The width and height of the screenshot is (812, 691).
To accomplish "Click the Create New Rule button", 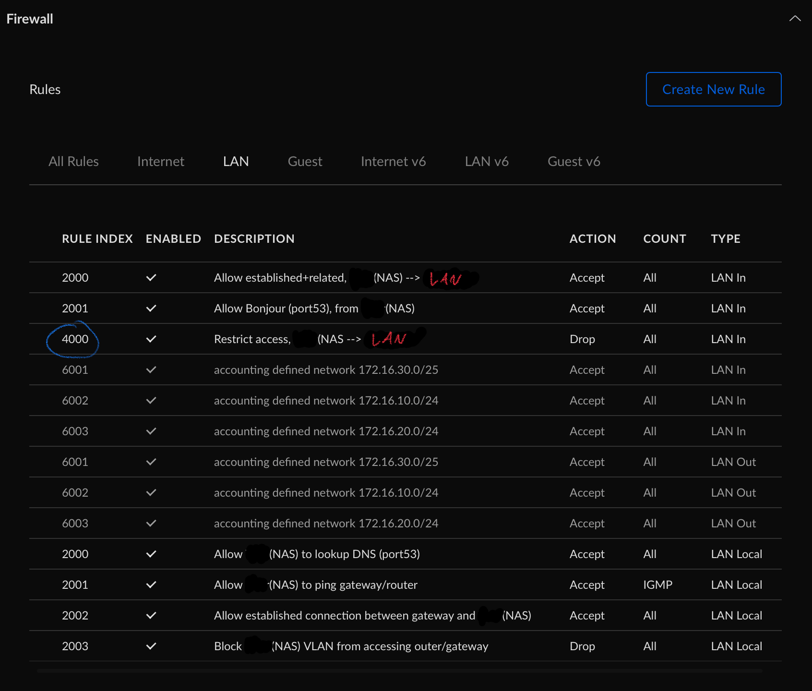I will click(x=713, y=89).
